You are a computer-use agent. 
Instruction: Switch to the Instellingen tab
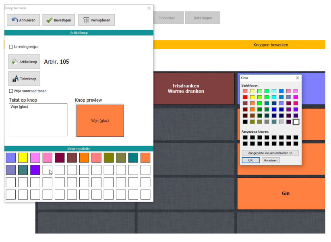pyautogui.click(x=203, y=18)
